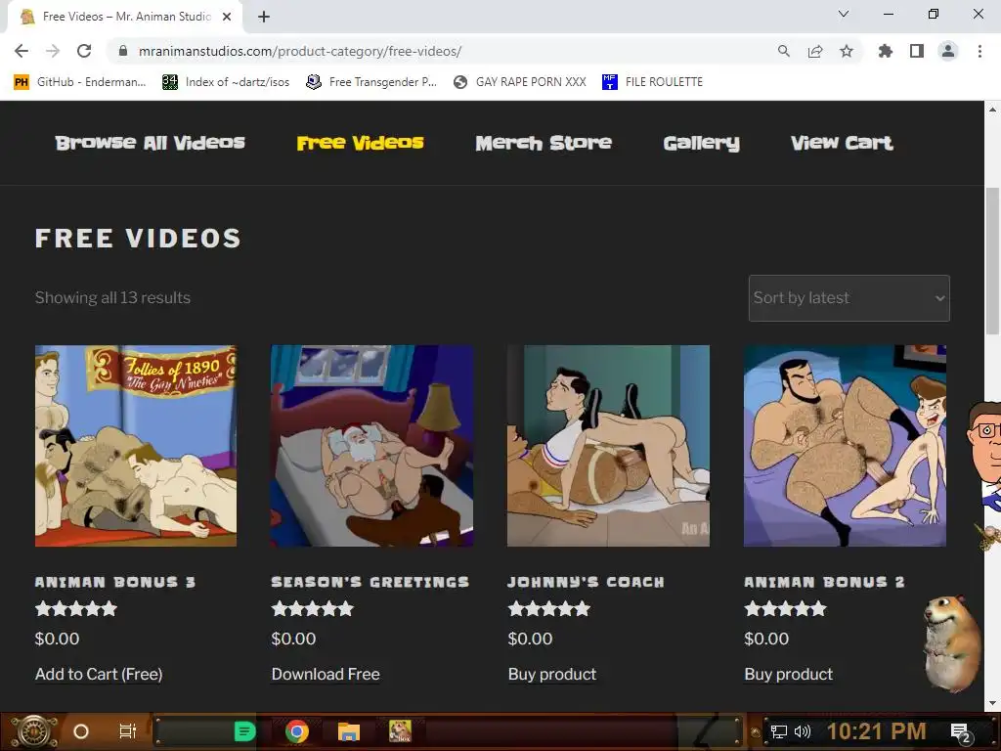Open the View Cart menu item

point(842,143)
